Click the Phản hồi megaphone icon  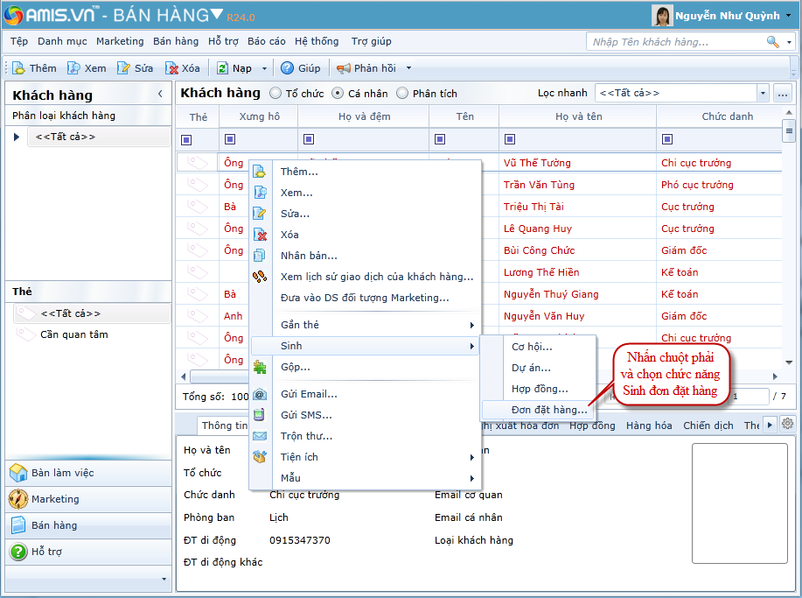[344, 68]
